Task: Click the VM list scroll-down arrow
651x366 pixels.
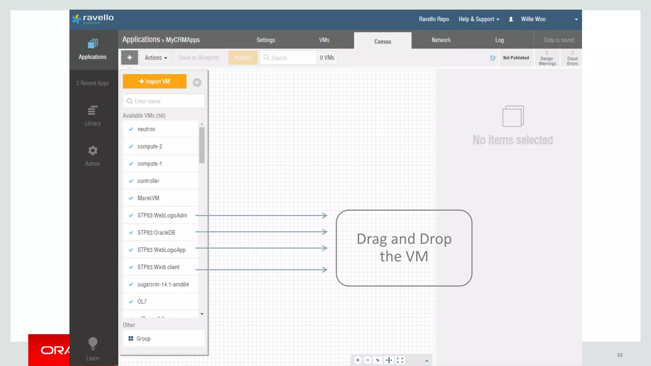Action: coord(202,314)
